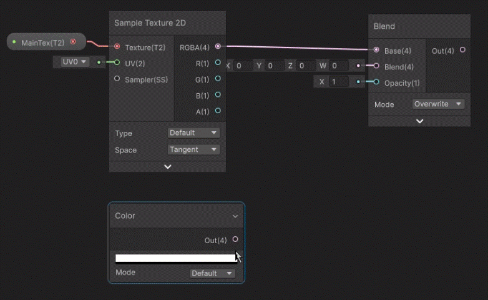Click the B(1) output port
This screenshot has width=488, height=300.
(x=217, y=95)
